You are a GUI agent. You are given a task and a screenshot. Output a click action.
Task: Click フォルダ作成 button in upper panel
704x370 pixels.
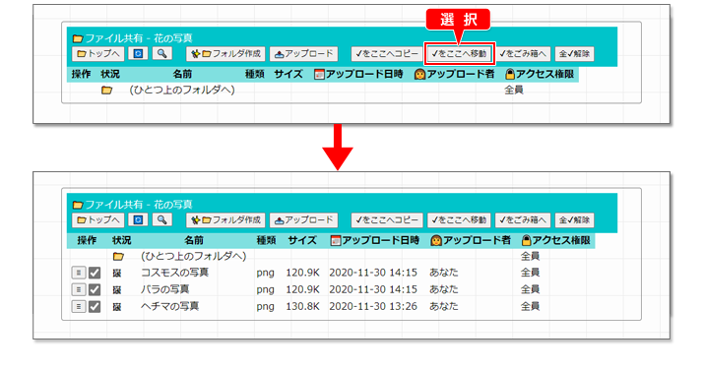click(x=225, y=54)
